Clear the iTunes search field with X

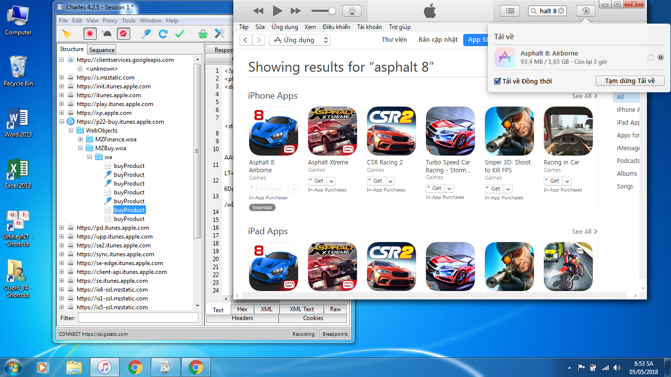pos(561,11)
